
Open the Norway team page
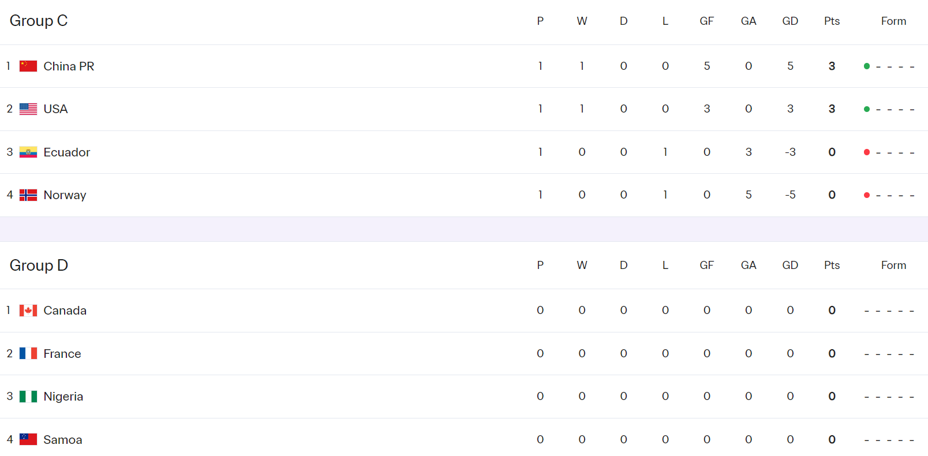tap(65, 195)
